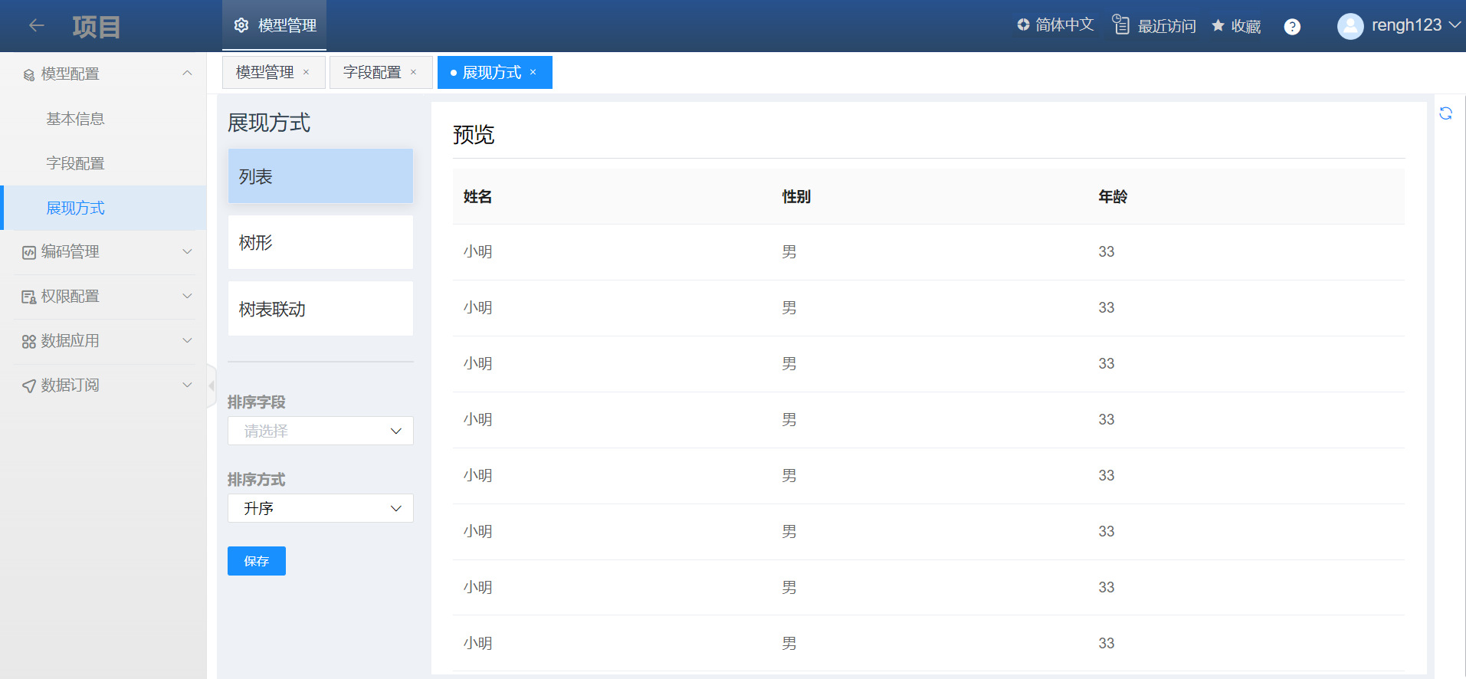Close the 字段配置 tab

[414, 72]
